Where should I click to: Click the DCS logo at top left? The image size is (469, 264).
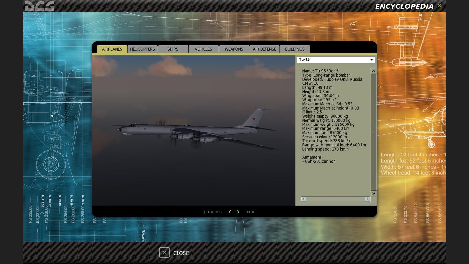coord(39,6)
